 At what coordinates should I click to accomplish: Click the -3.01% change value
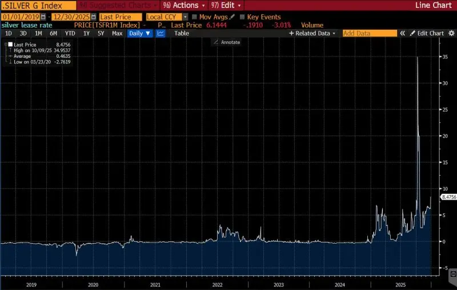(x=281, y=25)
